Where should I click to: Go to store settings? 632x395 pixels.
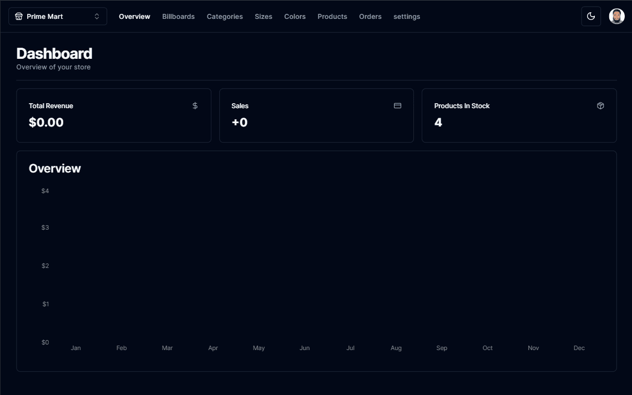[407, 17]
